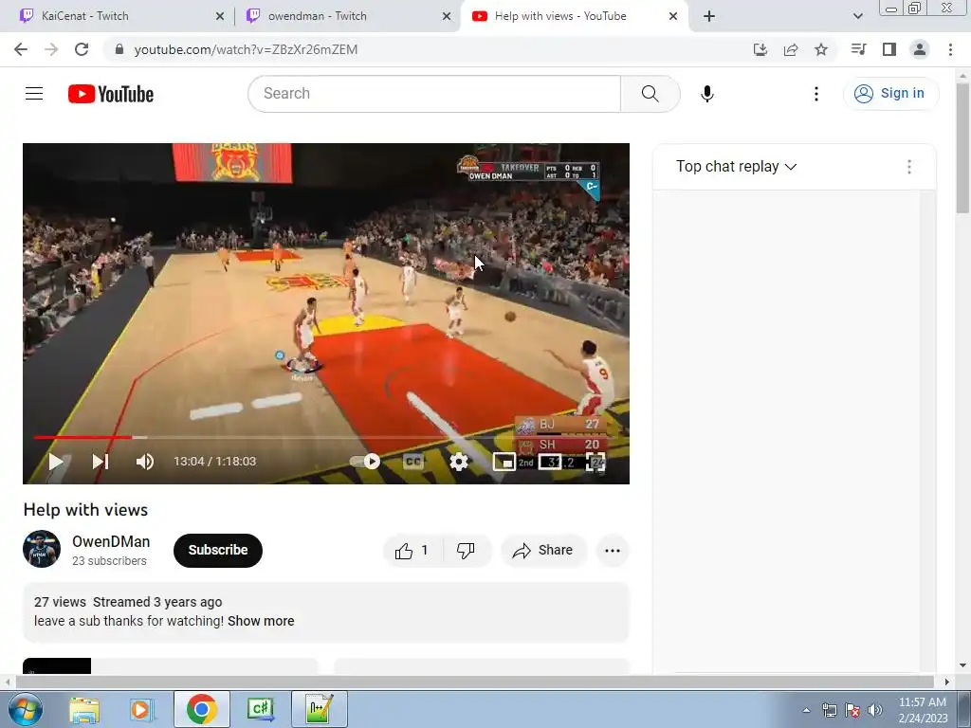Toggle autoplay switch in player
Screen dimensions: 971x728
365,462
